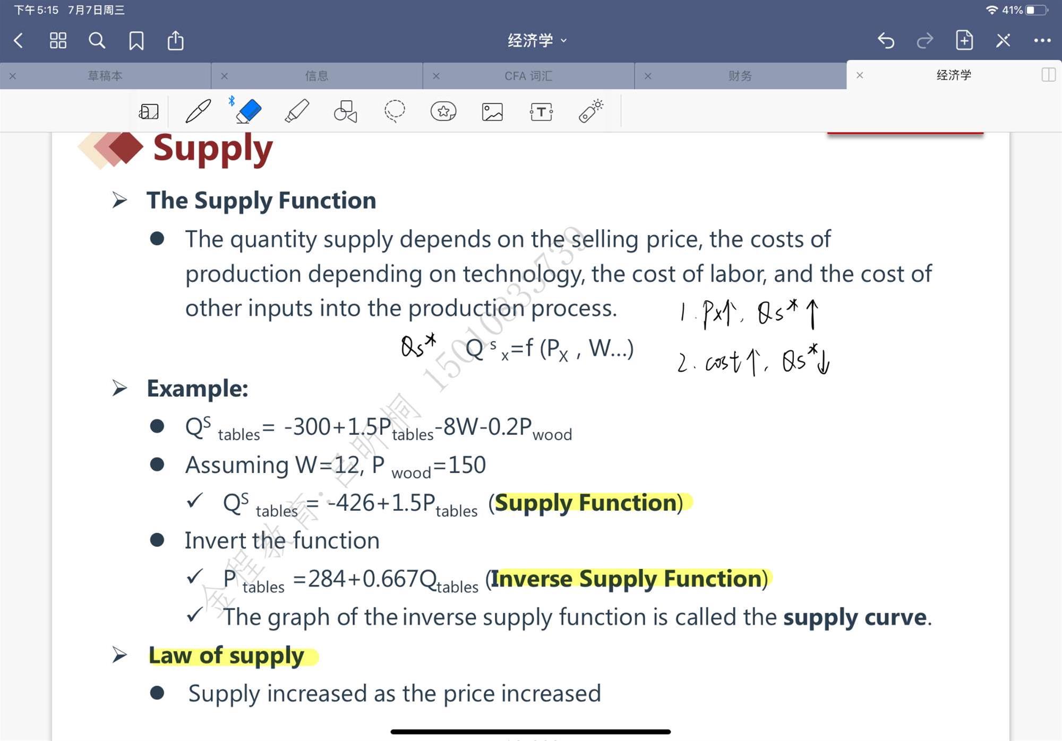Toggle split view icon on tab bar
This screenshot has width=1062, height=741.
click(1048, 75)
